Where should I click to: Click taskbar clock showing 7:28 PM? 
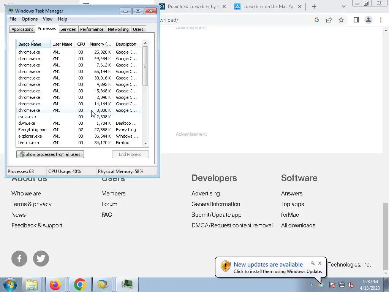tap(370, 285)
